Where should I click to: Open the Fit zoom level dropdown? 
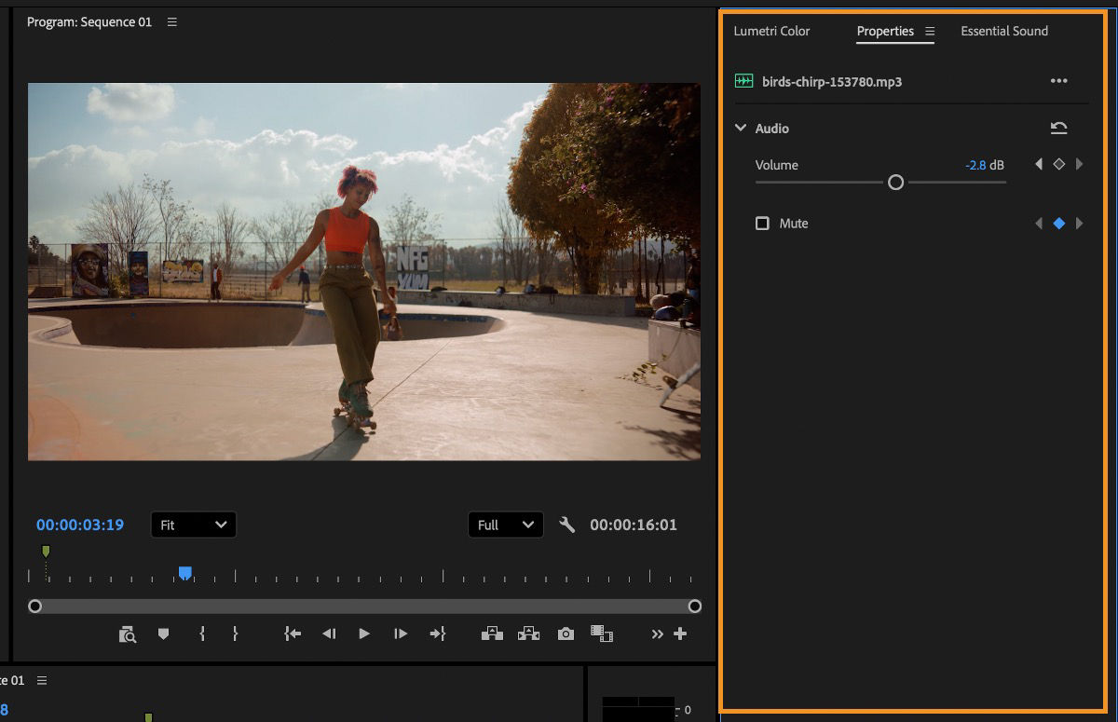pyautogui.click(x=193, y=524)
